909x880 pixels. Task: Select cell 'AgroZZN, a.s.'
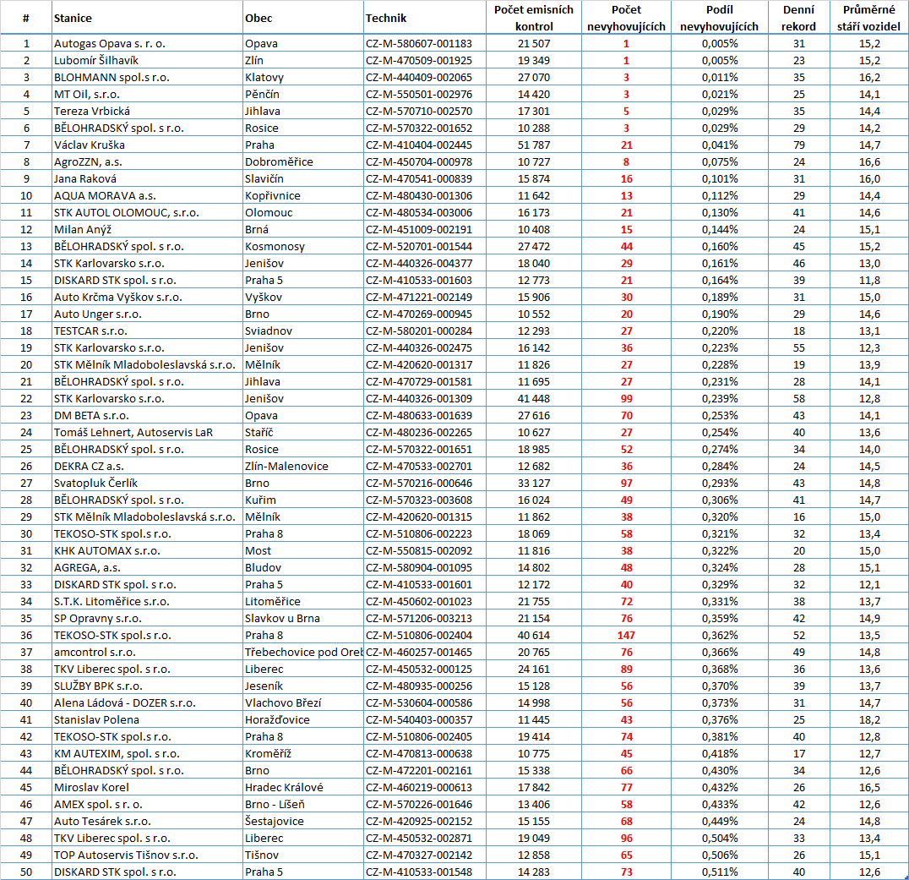[x=147, y=161]
